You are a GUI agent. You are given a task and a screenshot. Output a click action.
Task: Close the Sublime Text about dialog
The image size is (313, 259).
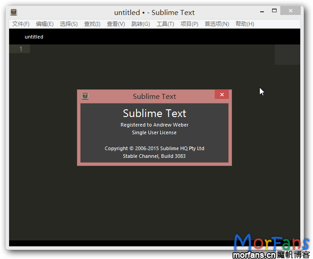[222, 94]
